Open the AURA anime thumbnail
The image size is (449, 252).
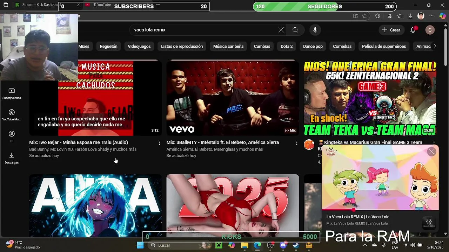95,206
